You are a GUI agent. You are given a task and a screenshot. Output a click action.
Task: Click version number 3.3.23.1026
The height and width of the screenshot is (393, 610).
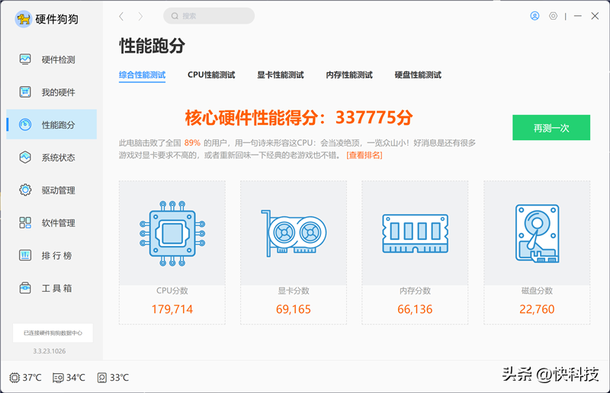tap(49, 351)
